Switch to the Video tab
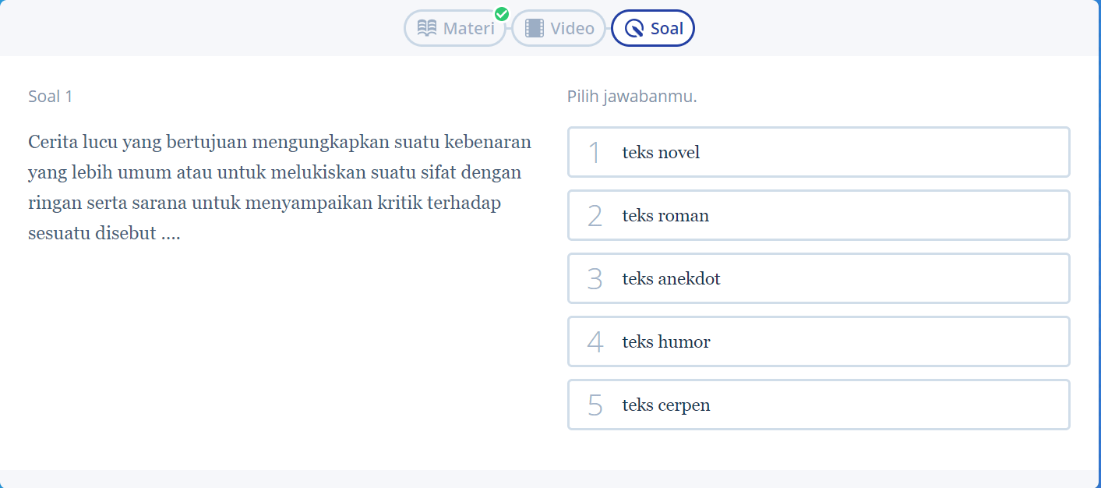Viewport: 1101px width, 488px height. coord(559,28)
